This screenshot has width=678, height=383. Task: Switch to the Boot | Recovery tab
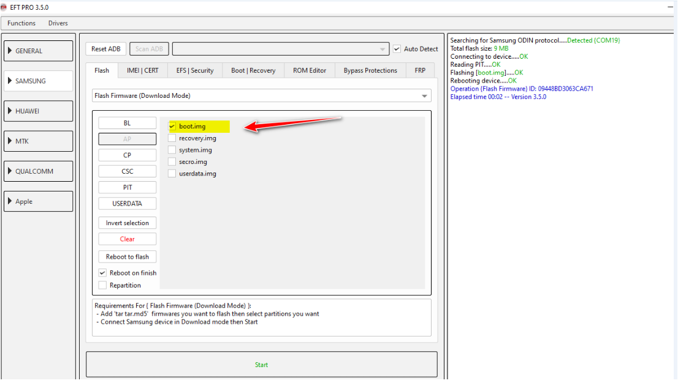click(x=253, y=70)
